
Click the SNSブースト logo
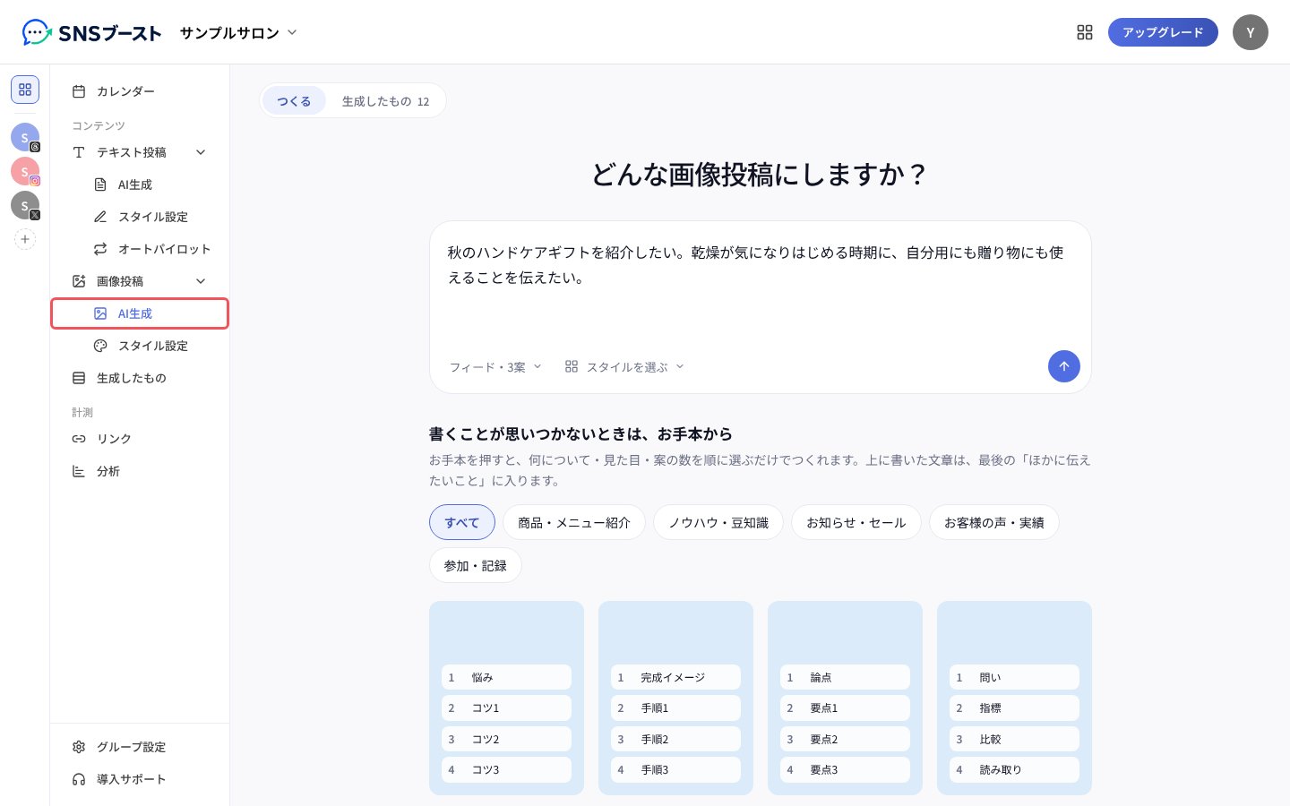click(x=91, y=32)
